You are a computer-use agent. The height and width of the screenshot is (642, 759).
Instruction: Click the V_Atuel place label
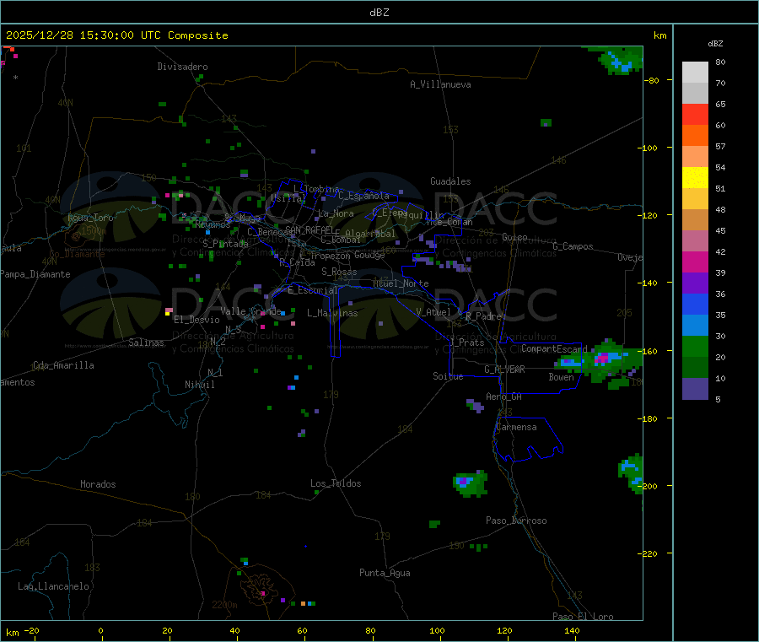pos(433,312)
